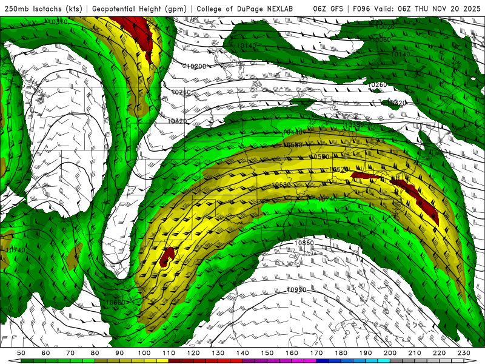Click the 210 knot legend label
Screen dimensions: 485x364
(x=415, y=353)
